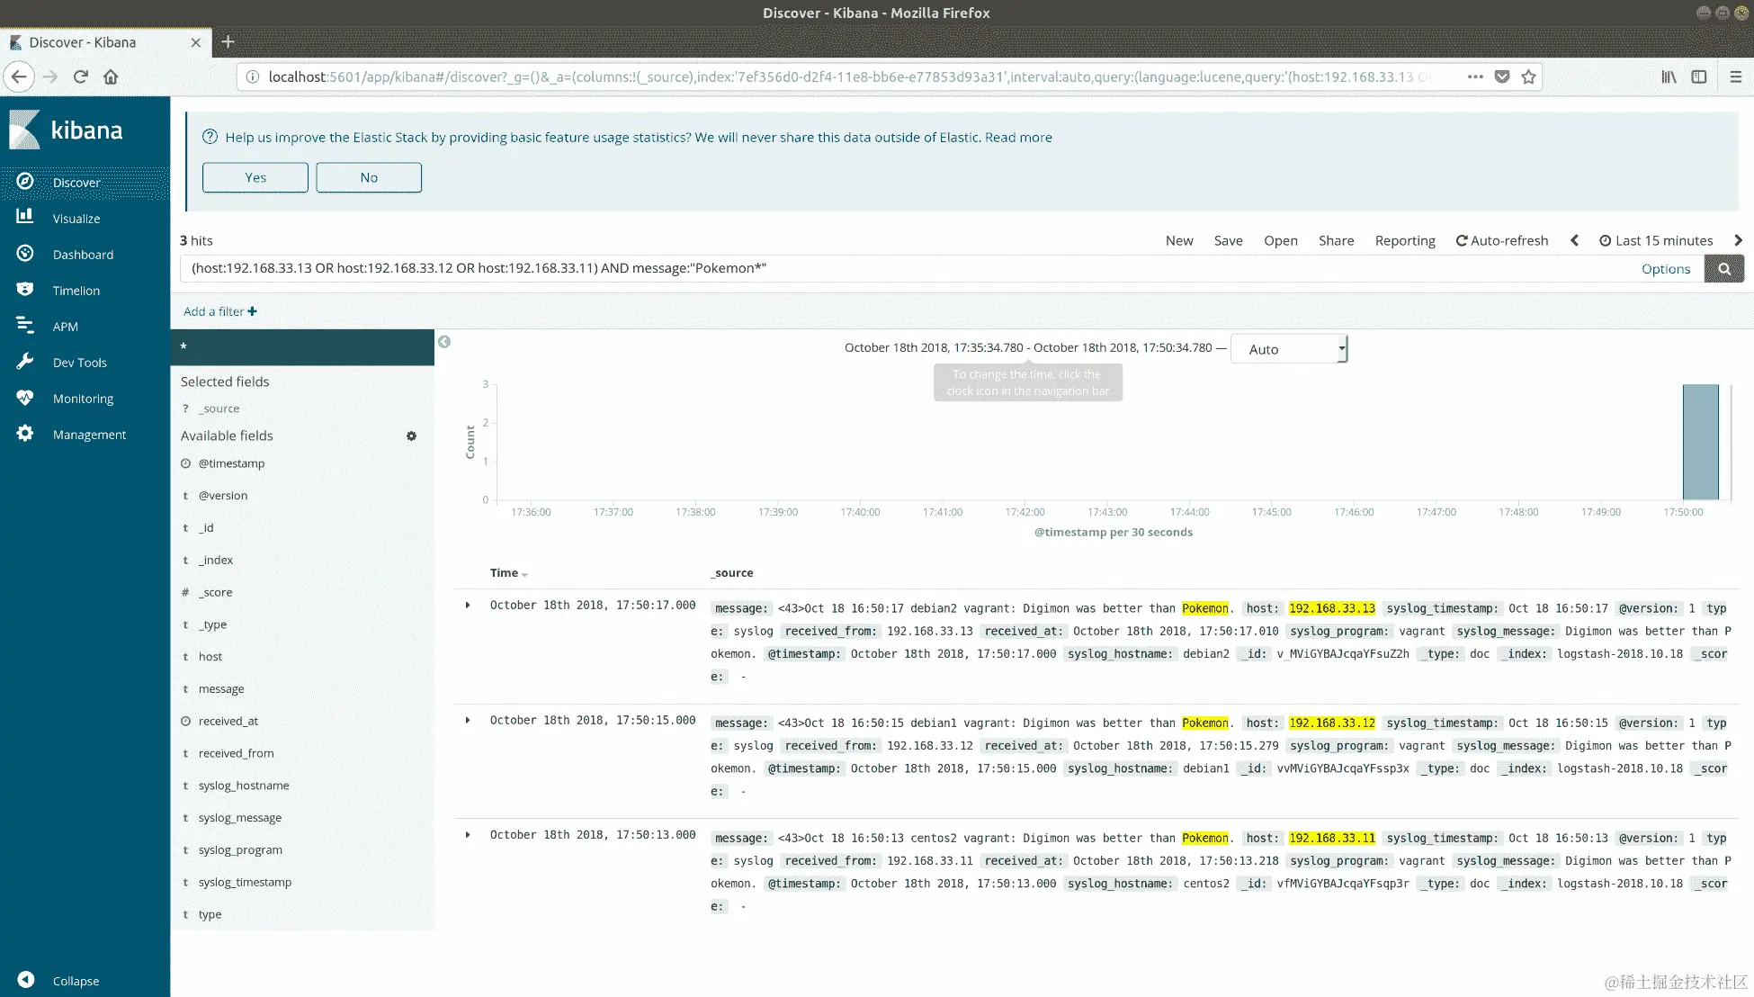Toggle Auto-refresh in the top bar
This screenshot has width=1754, height=997.
1501,240
